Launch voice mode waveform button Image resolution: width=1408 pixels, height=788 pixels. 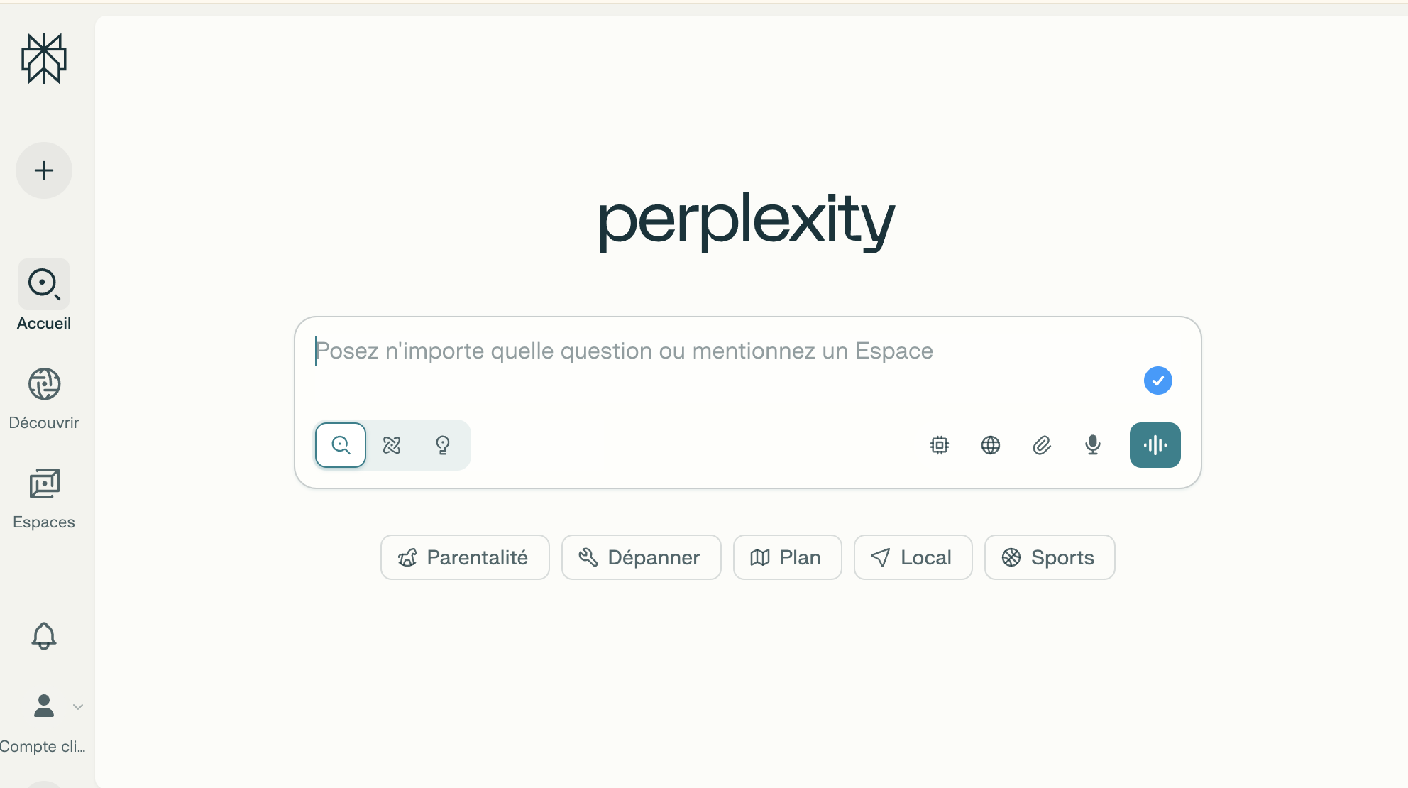[1155, 445]
